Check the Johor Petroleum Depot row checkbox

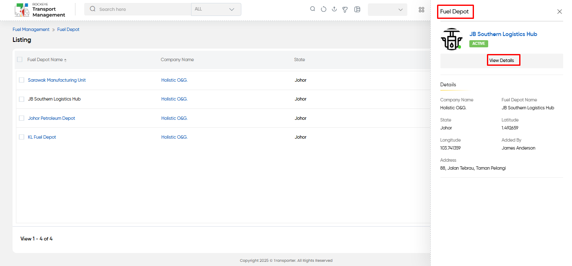(x=22, y=118)
